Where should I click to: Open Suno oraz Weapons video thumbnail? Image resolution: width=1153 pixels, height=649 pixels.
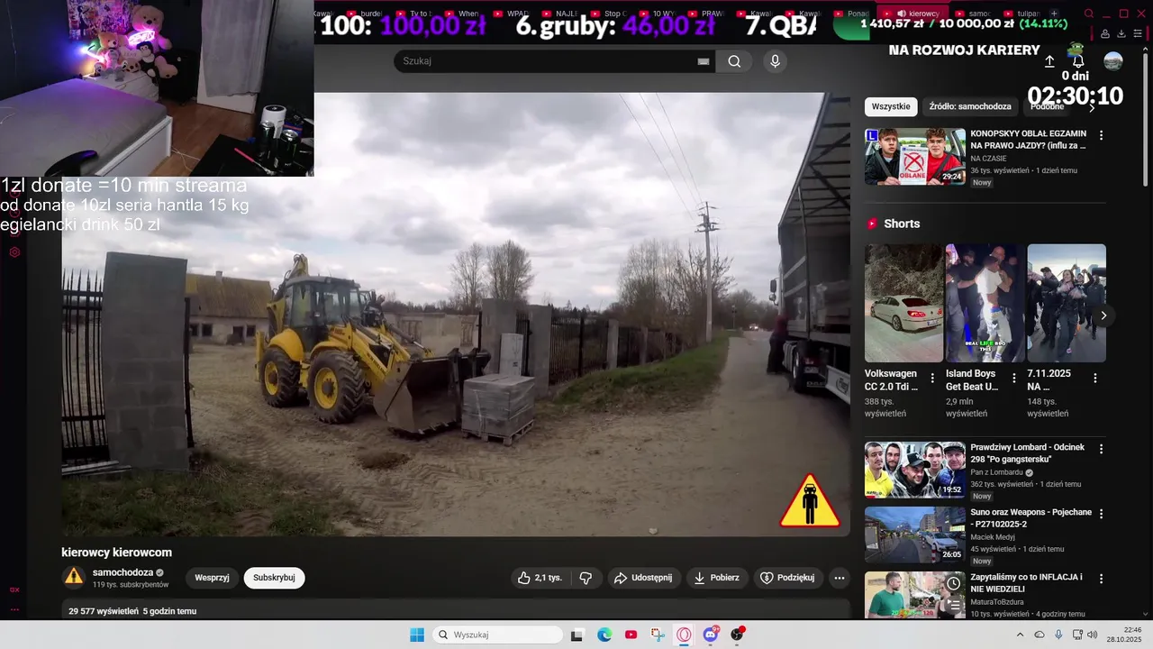pos(915,535)
